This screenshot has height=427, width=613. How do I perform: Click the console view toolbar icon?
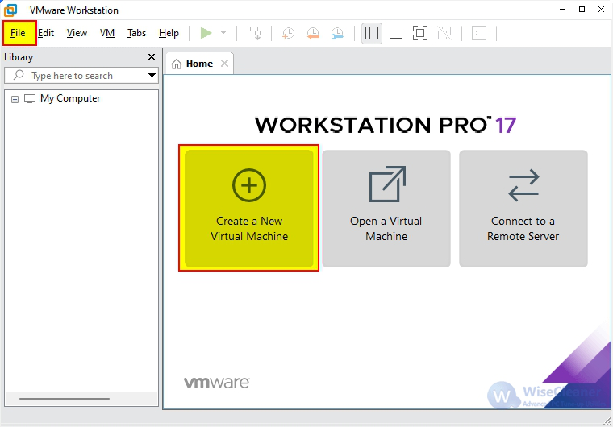click(479, 33)
